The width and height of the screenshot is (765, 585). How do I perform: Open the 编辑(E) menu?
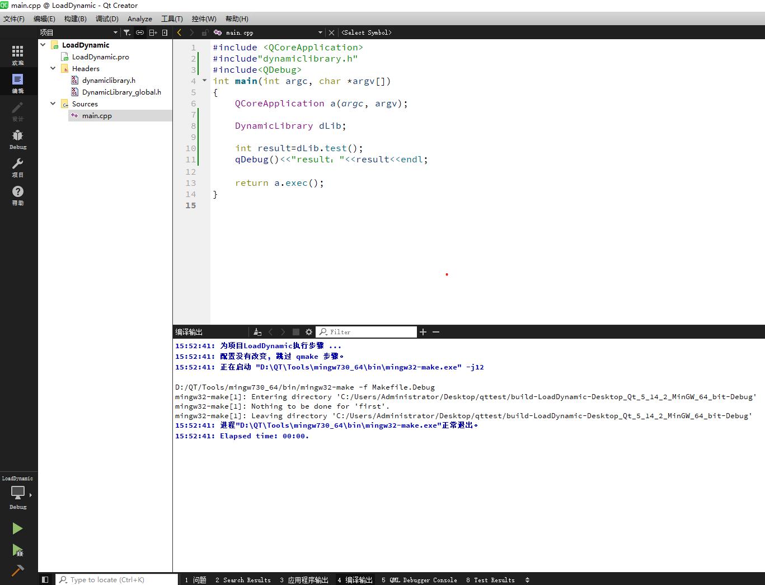44,18
